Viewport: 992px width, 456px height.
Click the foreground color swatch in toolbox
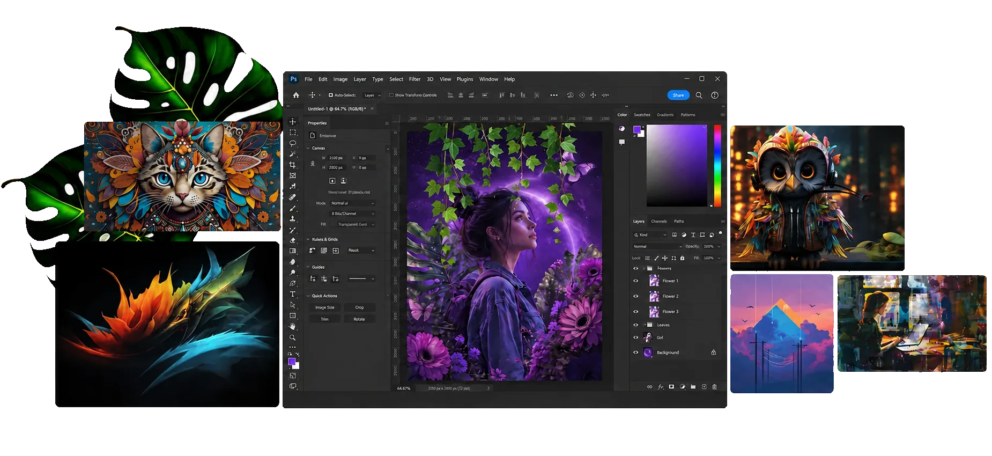click(x=292, y=362)
